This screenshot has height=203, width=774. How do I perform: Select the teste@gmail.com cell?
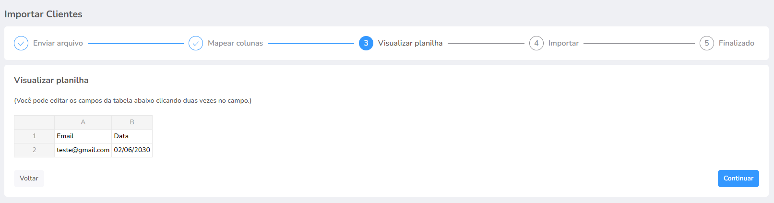tap(83, 150)
